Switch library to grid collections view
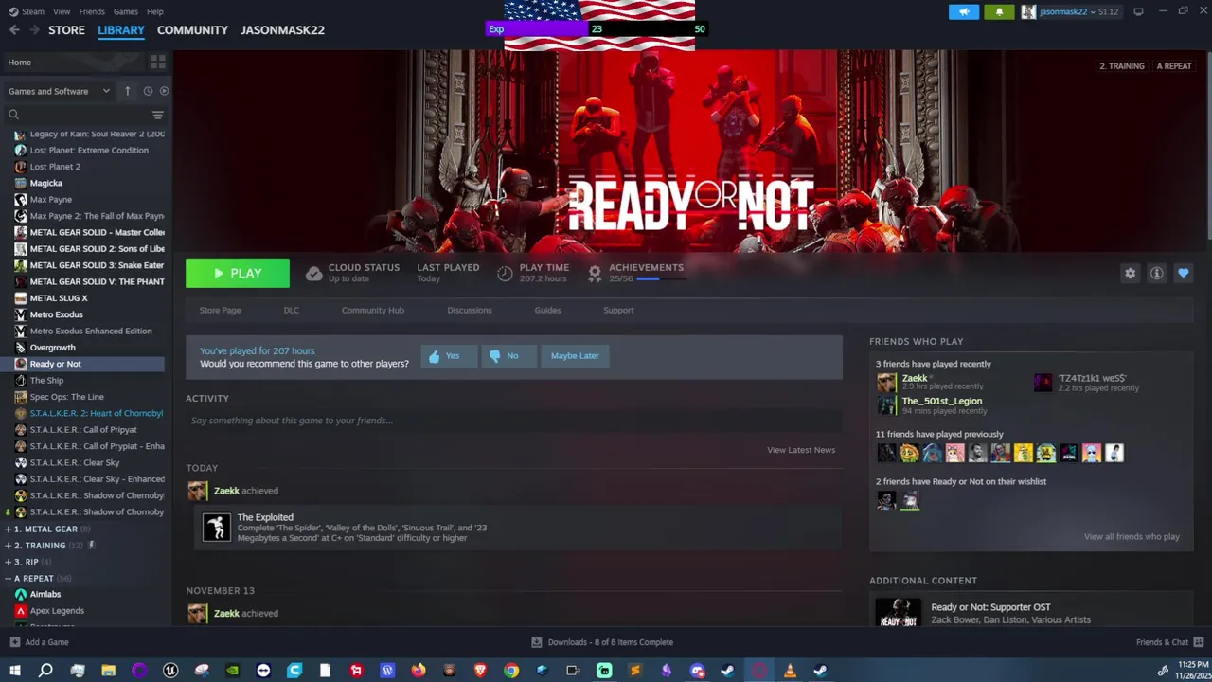1212x682 pixels. (158, 62)
